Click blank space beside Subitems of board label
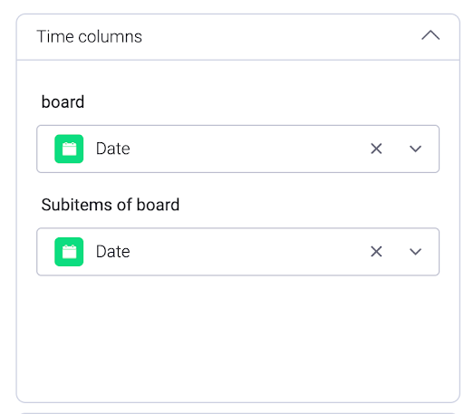The image size is (464, 414). 308,205
